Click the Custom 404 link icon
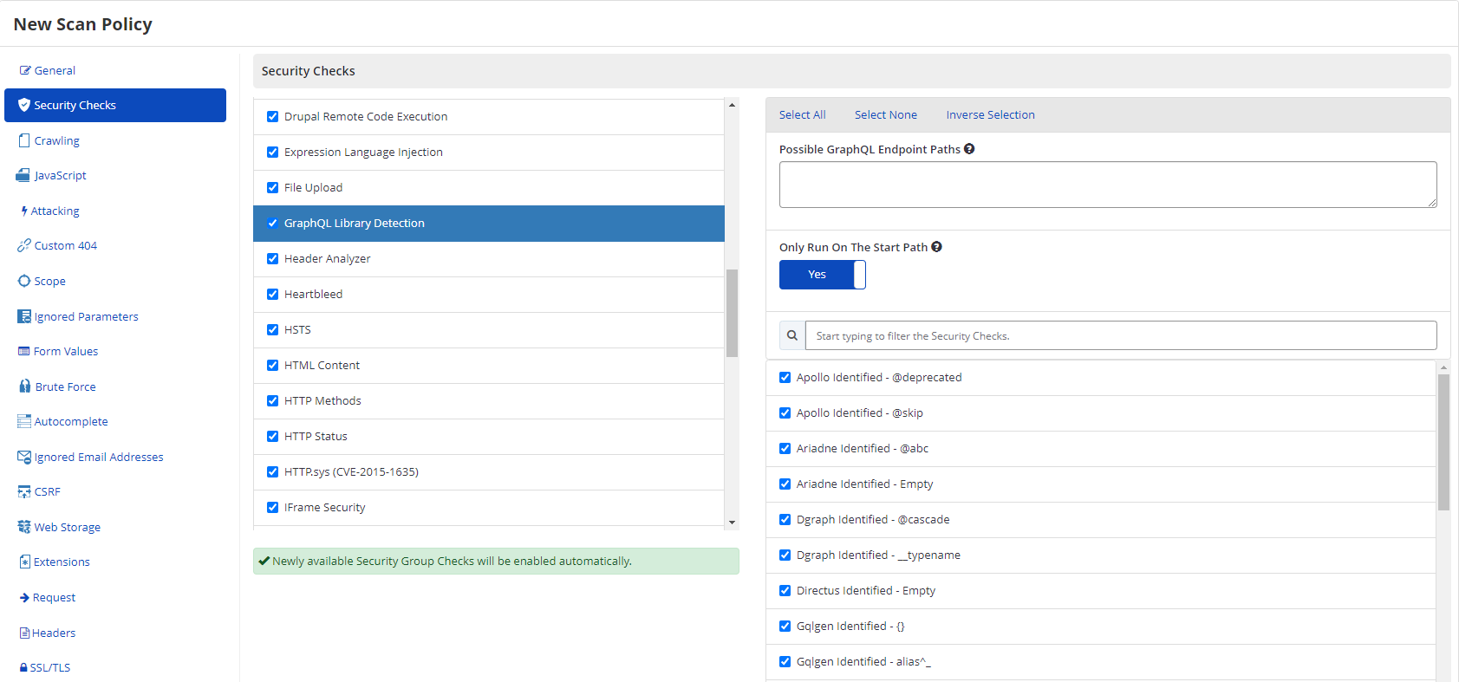 [x=24, y=245]
